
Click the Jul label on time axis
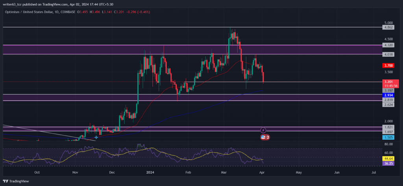tap(374, 172)
